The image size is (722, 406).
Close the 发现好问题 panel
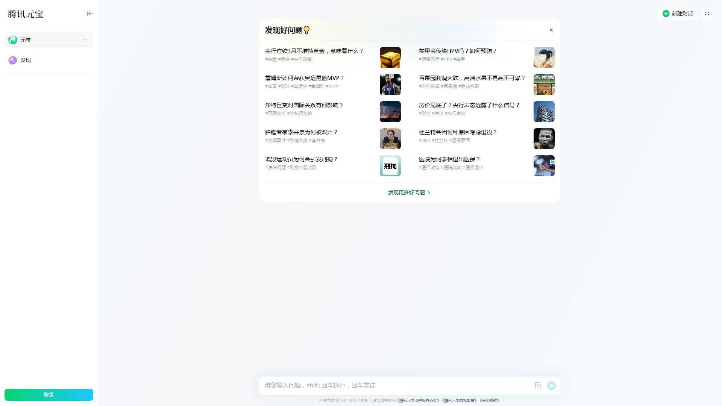pyautogui.click(x=551, y=30)
